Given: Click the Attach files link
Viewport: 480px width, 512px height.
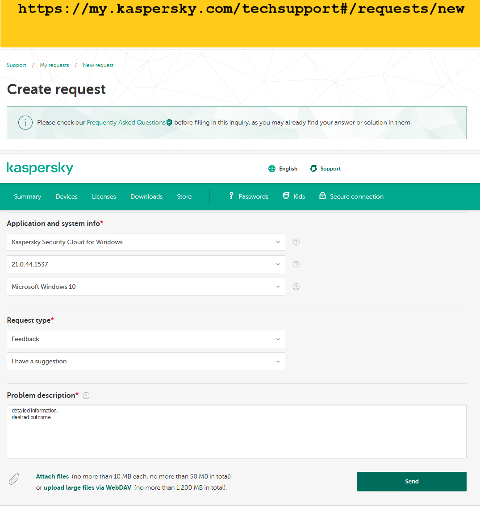Looking at the screenshot, I should [x=52, y=476].
